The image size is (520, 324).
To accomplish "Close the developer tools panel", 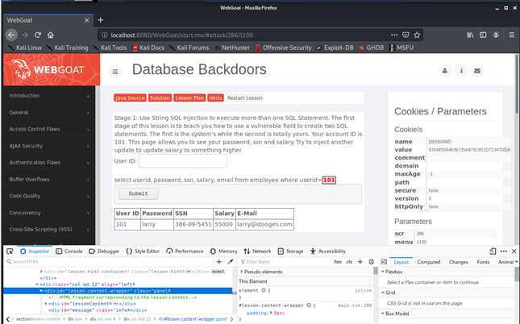I will coord(514,251).
